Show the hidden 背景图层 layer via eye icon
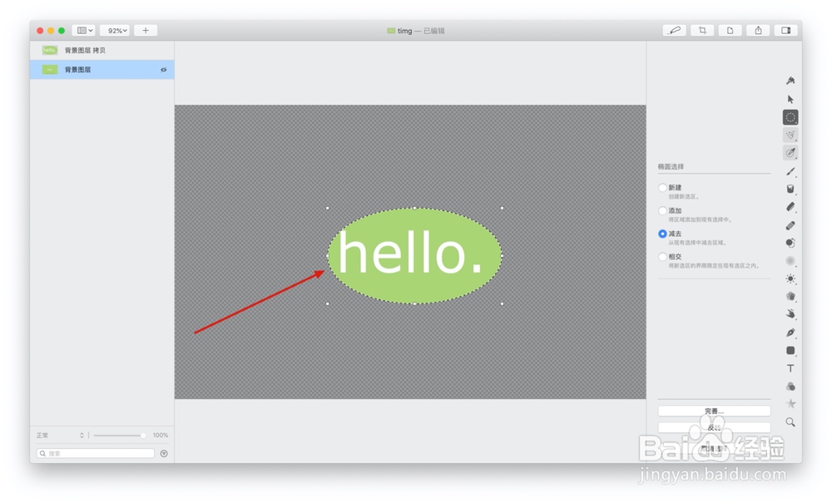Viewport: 832px width, 503px height. (163, 70)
